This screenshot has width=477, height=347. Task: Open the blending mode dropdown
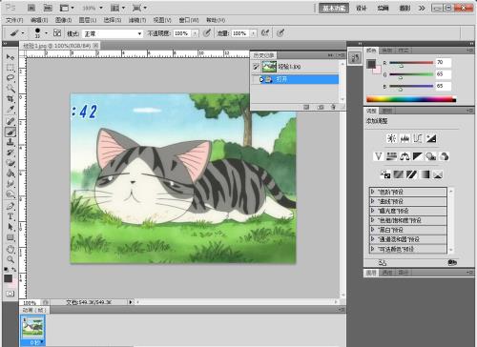coord(113,33)
